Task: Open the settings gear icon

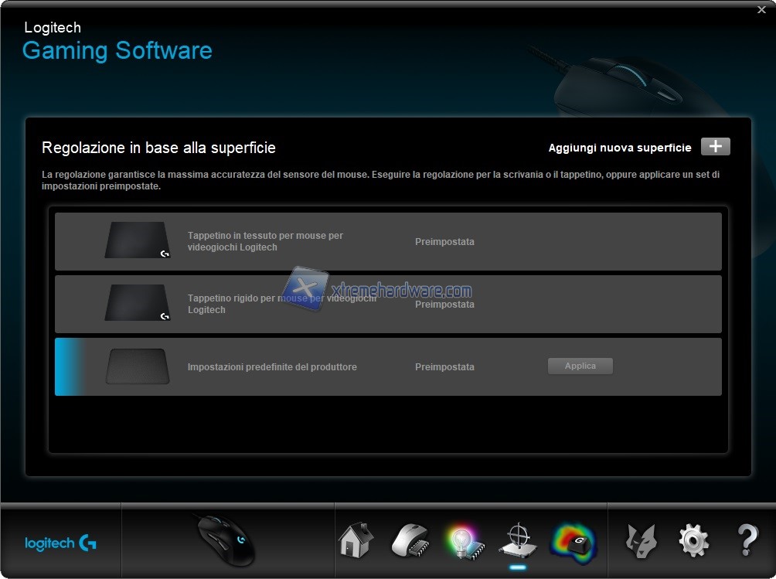Action: (x=693, y=540)
